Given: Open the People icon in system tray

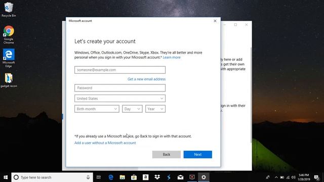Looking at the screenshot, I should pos(268,177).
